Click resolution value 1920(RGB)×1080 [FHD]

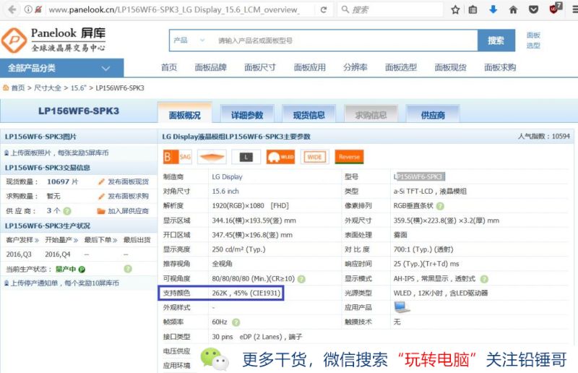click(x=250, y=206)
